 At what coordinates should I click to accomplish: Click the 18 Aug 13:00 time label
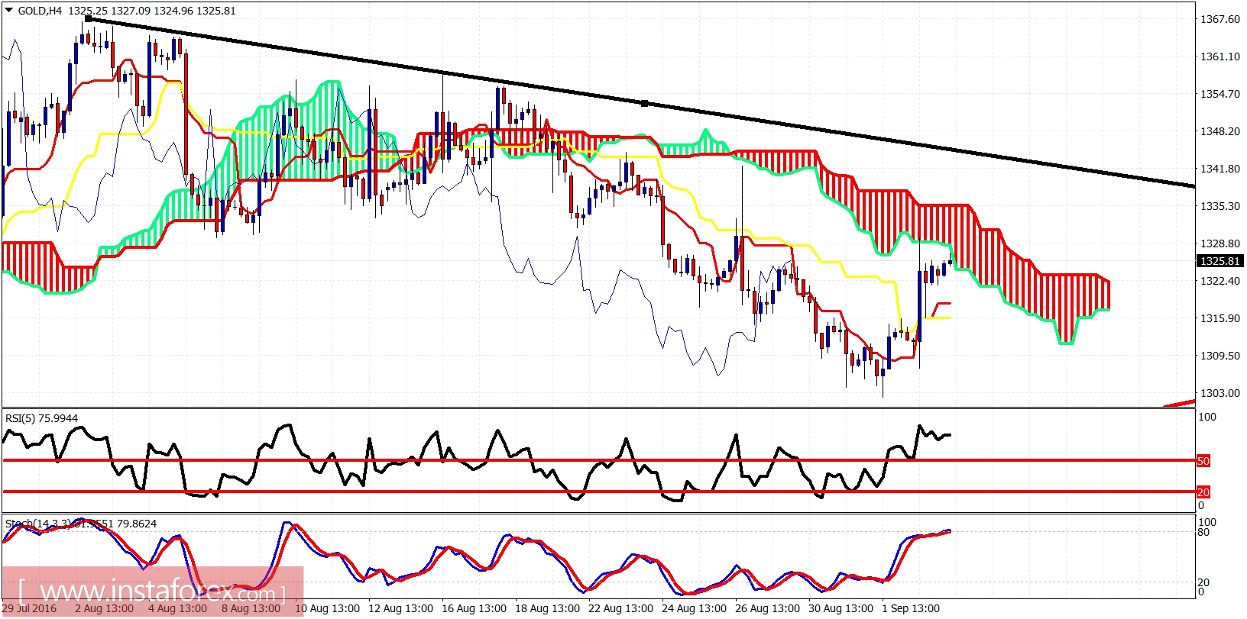(547, 608)
